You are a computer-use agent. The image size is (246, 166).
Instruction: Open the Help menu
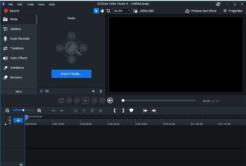[x=52, y=4]
